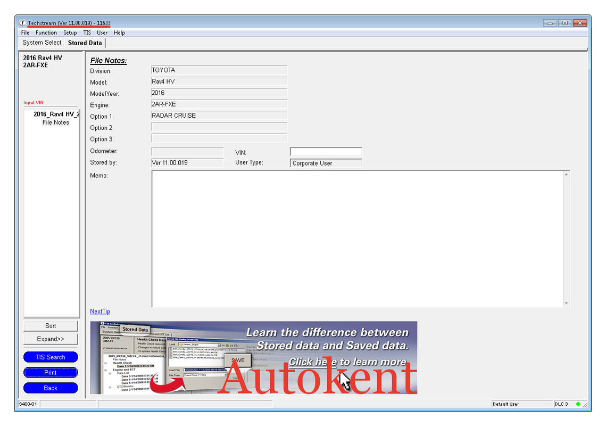Click the green DLC 3 status indicator
606x426 pixels.
pos(578,404)
